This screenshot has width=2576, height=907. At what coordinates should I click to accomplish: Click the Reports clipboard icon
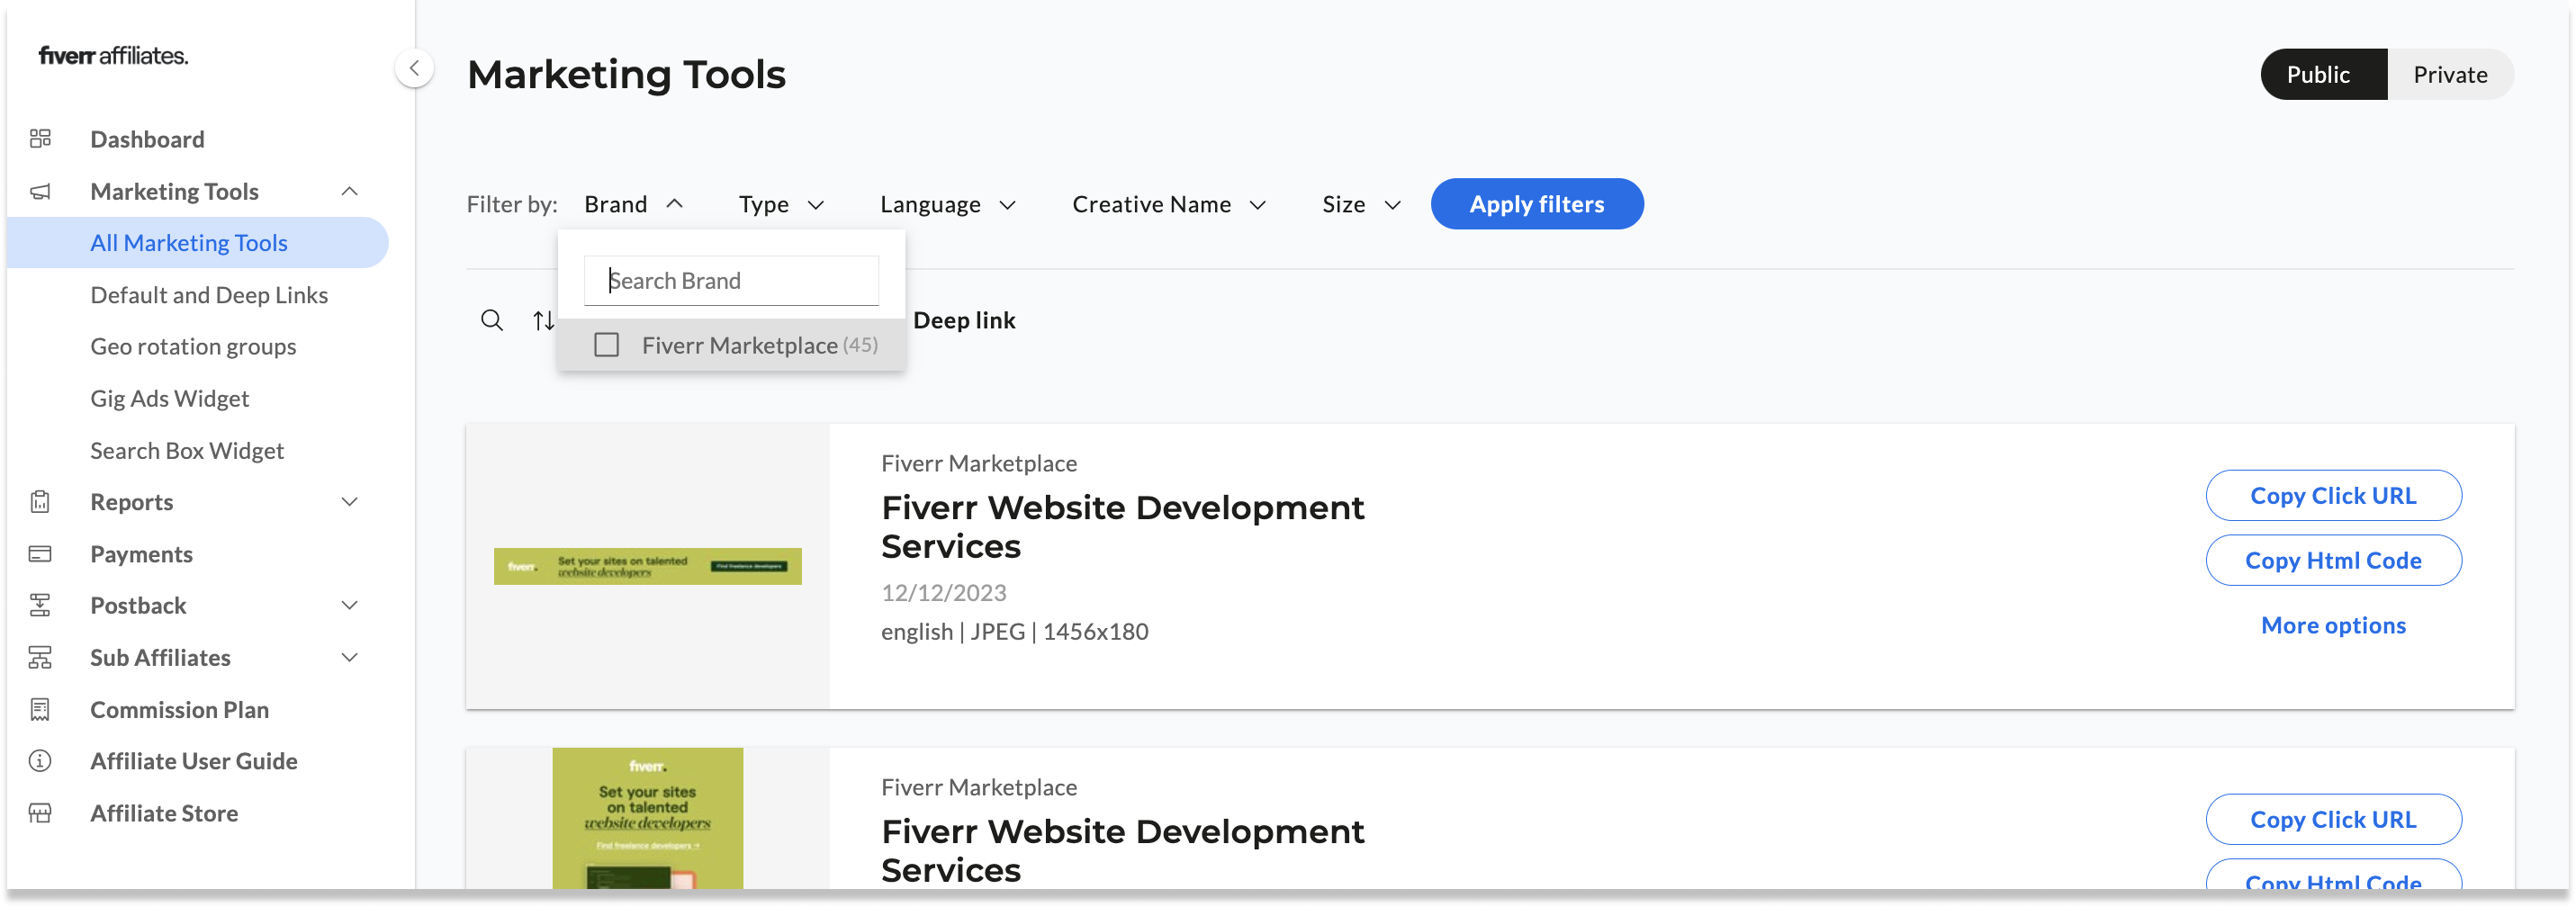[x=40, y=502]
